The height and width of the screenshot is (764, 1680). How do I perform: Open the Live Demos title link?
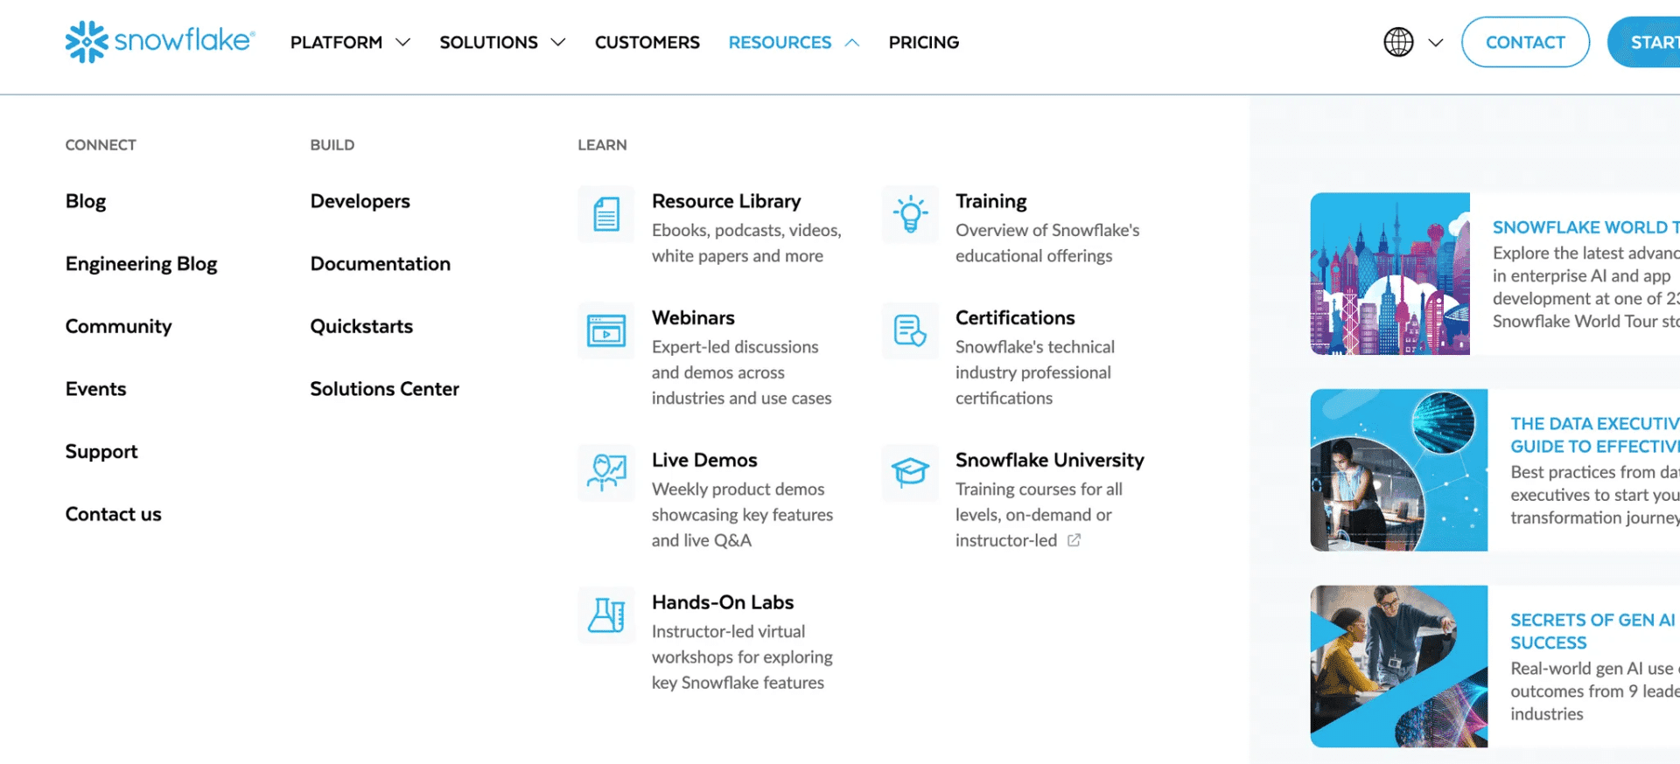tap(704, 460)
